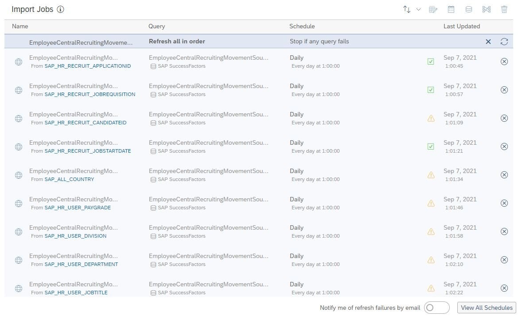Click View All Schedules button

(487, 308)
